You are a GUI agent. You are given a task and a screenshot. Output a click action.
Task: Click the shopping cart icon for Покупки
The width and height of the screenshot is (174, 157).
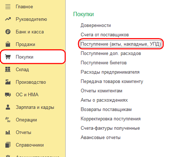point(8,57)
